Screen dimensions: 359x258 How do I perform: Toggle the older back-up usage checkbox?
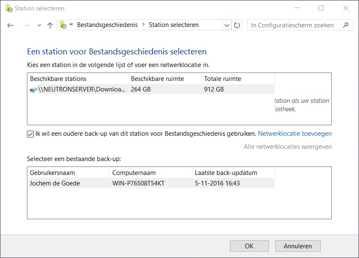[x=30, y=134]
